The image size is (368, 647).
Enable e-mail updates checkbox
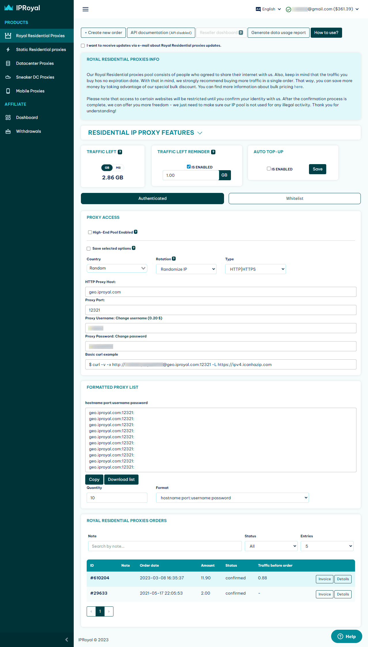point(83,45)
